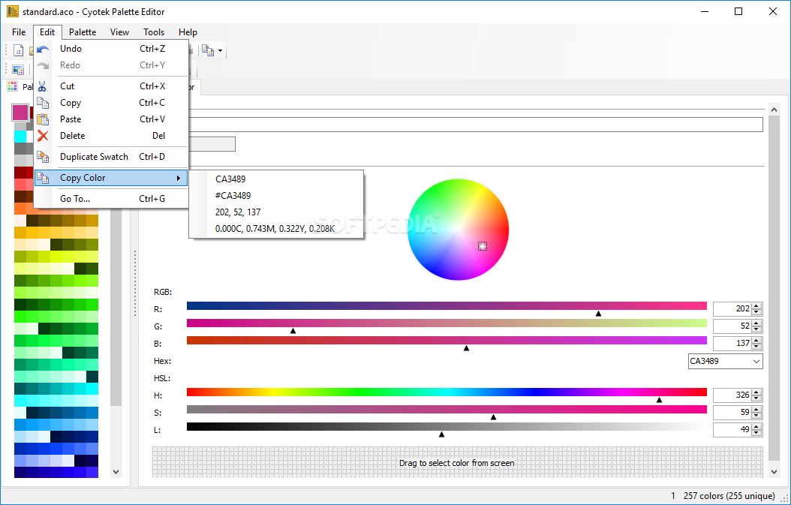The height and width of the screenshot is (505, 791).
Task: Click on the S saturation slider
Action: (x=447, y=409)
